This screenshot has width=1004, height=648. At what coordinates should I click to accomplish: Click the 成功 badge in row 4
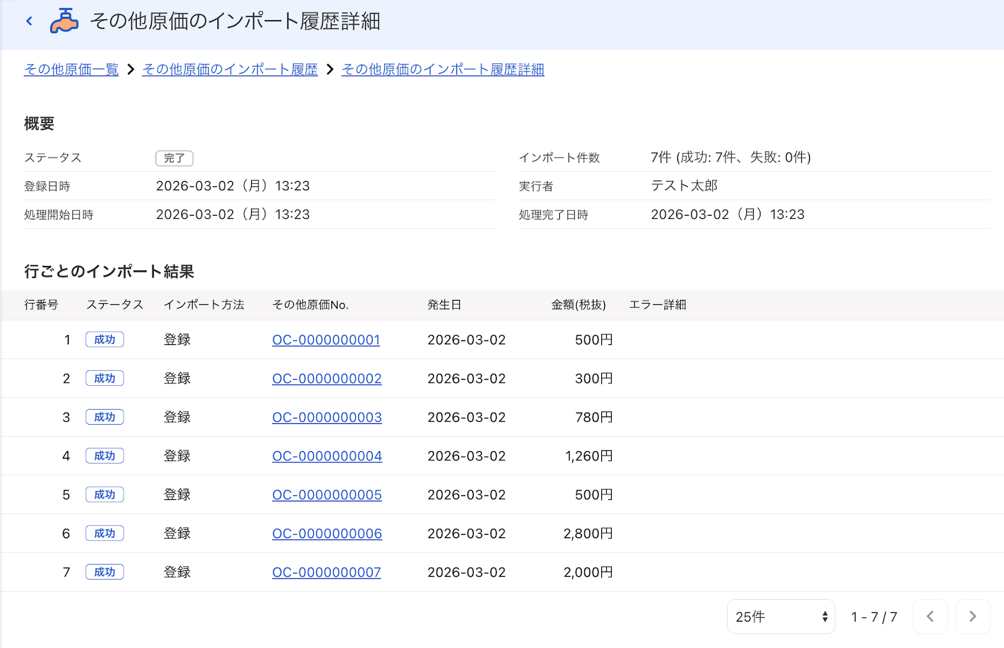click(105, 456)
